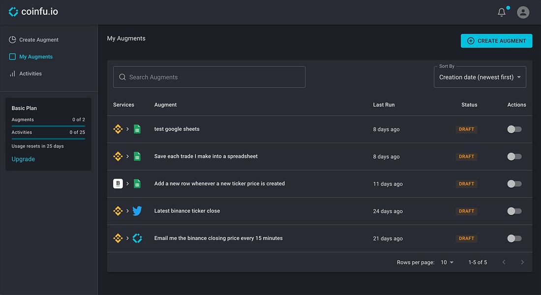Switch on Add a new row augment
The width and height of the screenshot is (541, 295).
coord(514,183)
